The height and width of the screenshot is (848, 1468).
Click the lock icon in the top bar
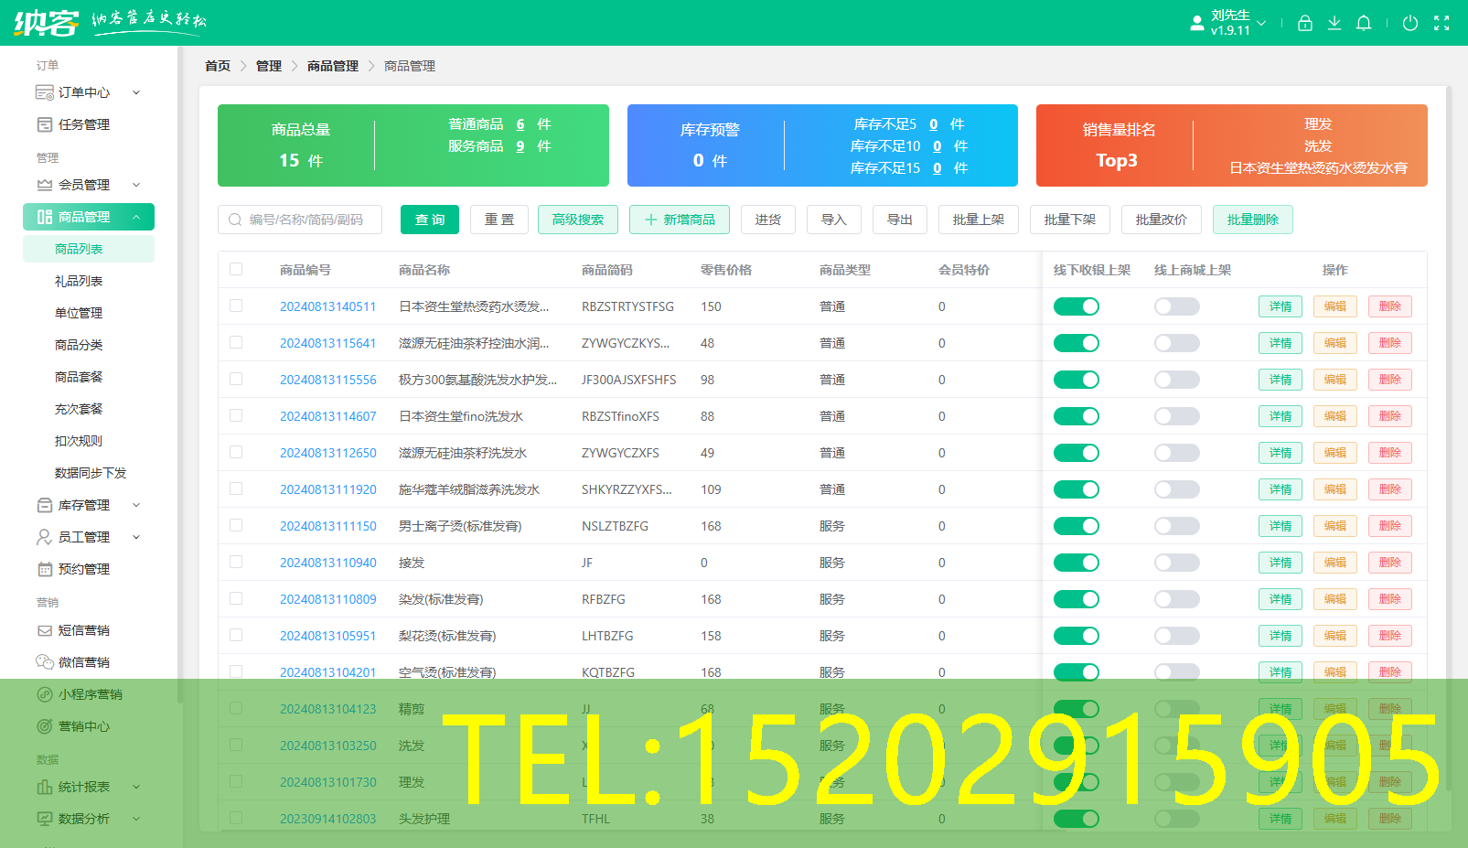(x=1304, y=23)
